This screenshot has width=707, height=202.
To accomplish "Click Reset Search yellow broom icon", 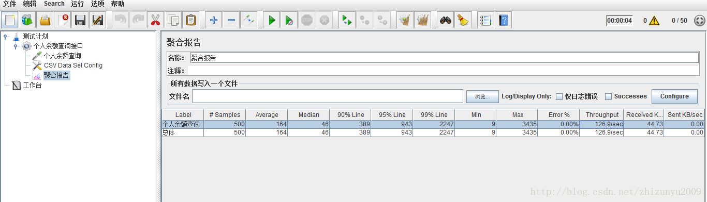I will point(463,21).
